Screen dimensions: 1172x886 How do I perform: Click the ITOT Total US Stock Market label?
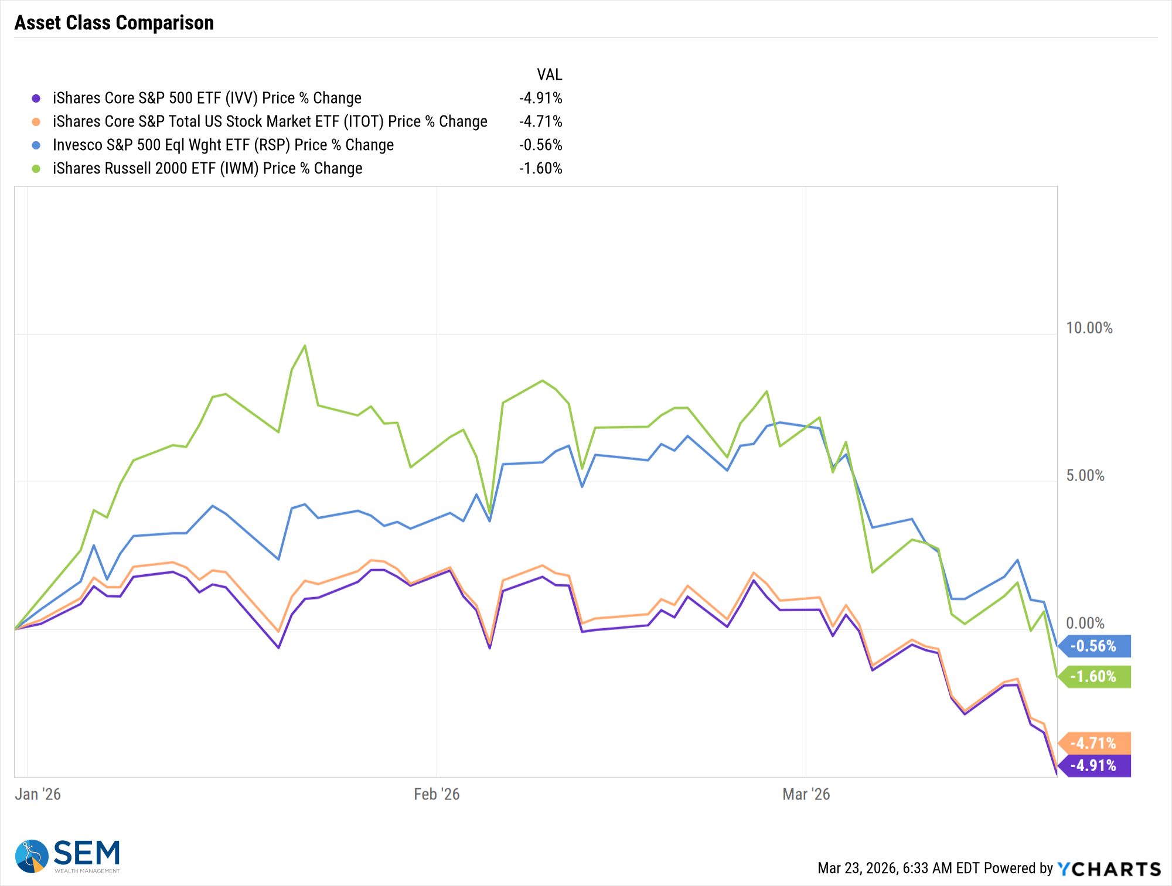(x=270, y=122)
